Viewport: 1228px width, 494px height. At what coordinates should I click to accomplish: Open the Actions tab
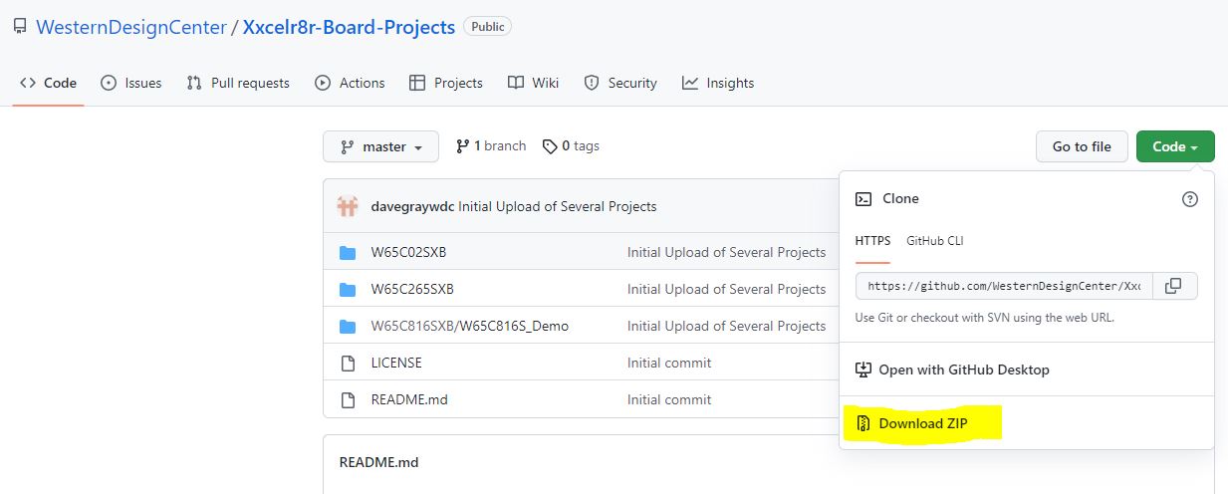tap(350, 83)
